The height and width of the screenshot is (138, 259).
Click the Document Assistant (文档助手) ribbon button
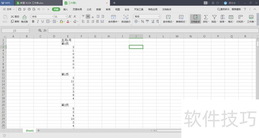point(196,19)
